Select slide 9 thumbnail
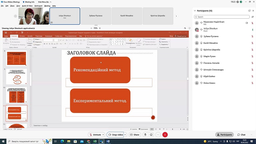This screenshot has height=144, width=256. tap(16, 77)
